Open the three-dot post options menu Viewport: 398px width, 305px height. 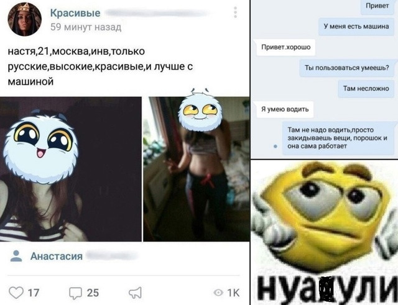235,12
